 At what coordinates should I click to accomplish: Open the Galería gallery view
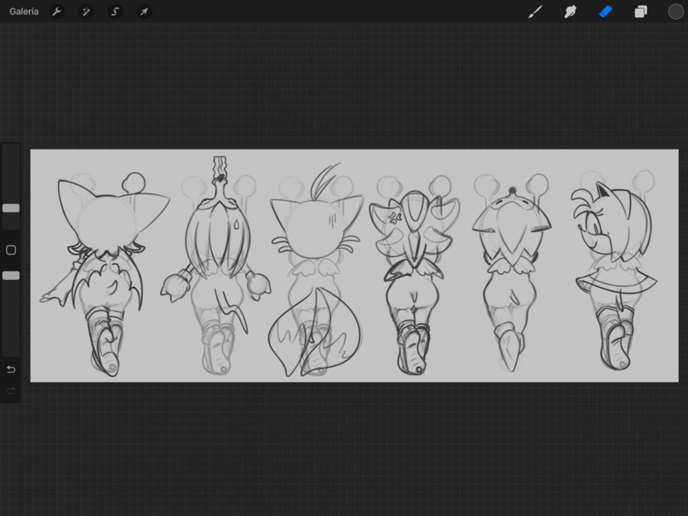pyautogui.click(x=23, y=12)
